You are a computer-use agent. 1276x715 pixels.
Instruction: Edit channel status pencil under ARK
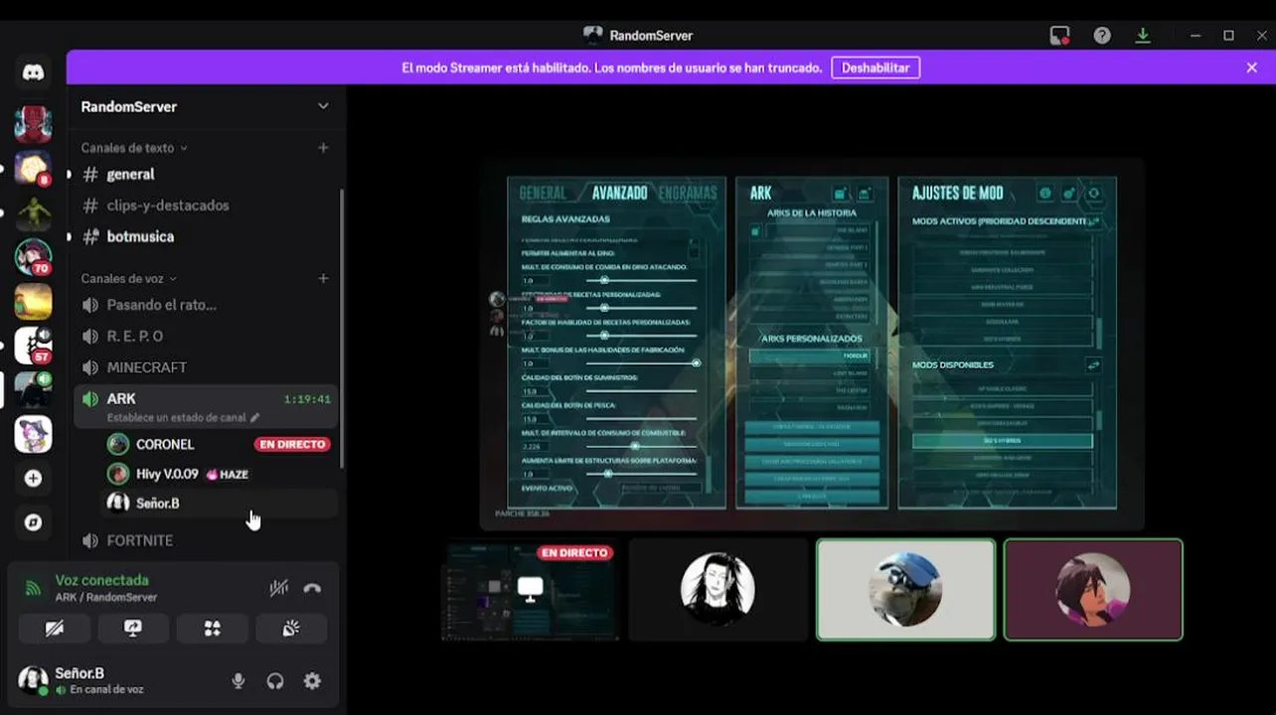pos(255,418)
